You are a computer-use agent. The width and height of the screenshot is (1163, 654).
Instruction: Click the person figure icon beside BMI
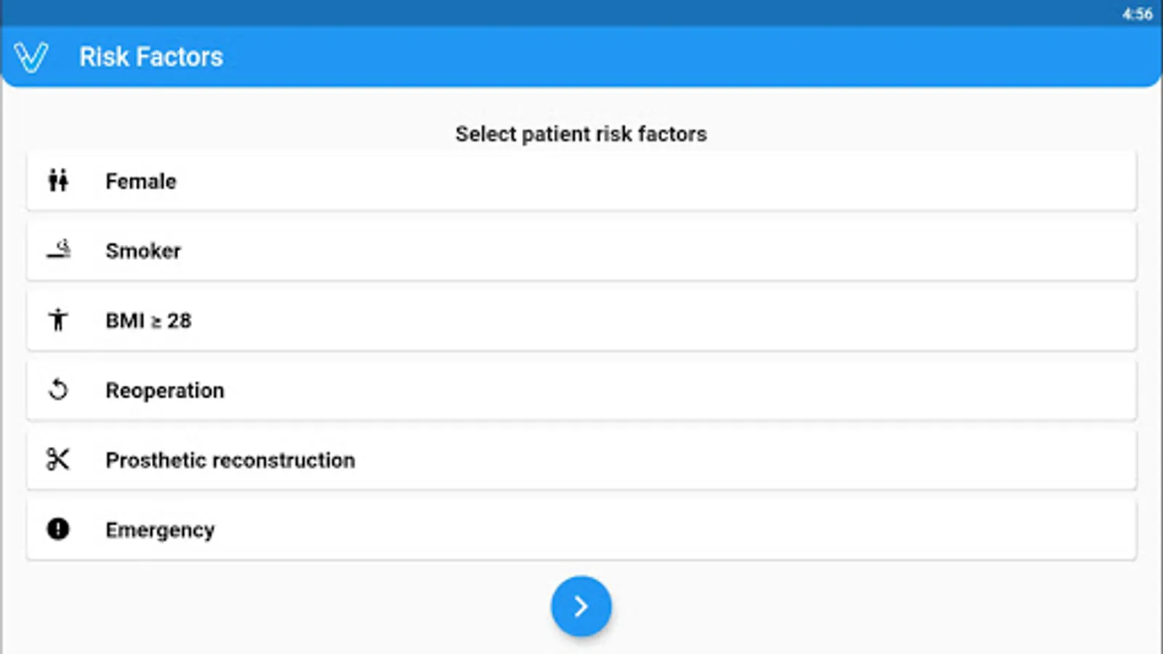click(58, 320)
